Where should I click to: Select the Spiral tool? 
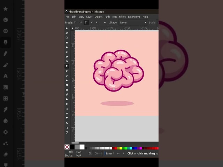click(x=67, y=61)
